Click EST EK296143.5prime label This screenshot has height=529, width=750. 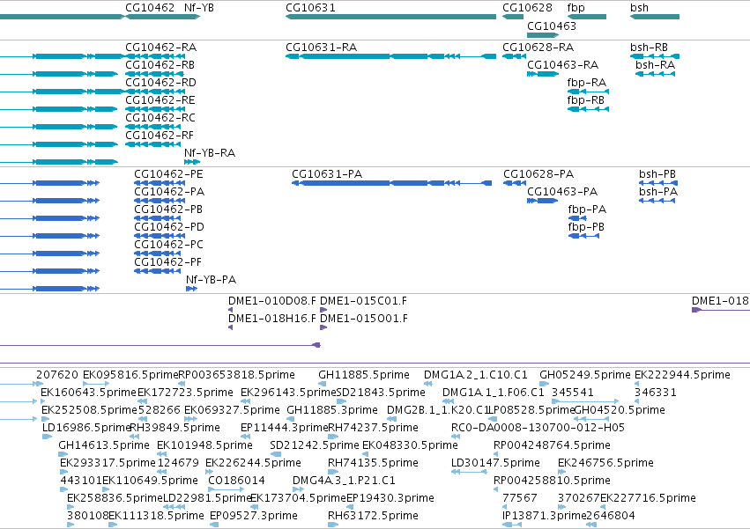pyautogui.click(x=288, y=393)
